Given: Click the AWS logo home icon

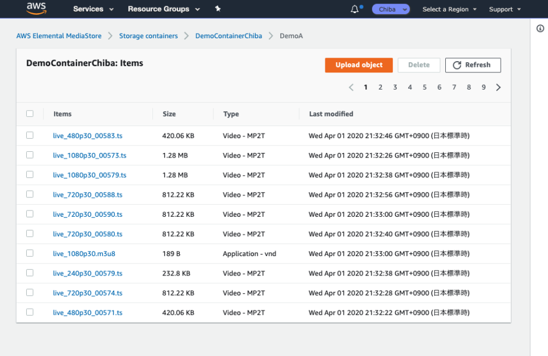Looking at the screenshot, I should [x=37, y=9].
